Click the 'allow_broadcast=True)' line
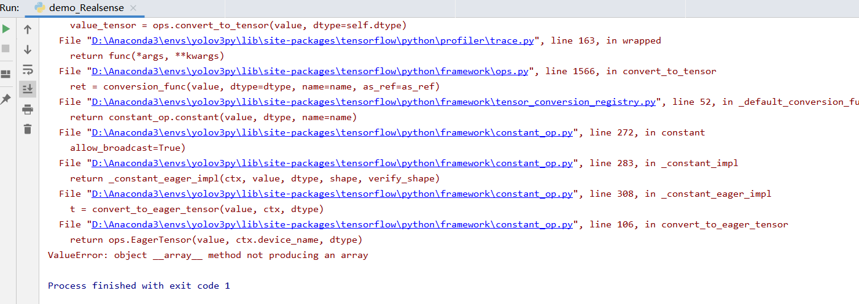859x304 pixels. pos(128,148)
